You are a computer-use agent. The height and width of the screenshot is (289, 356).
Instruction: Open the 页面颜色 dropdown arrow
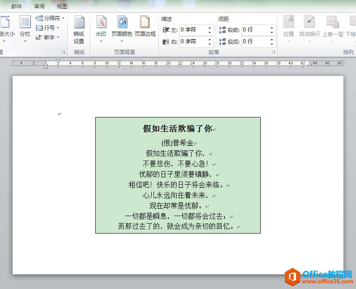coord(122,41)
